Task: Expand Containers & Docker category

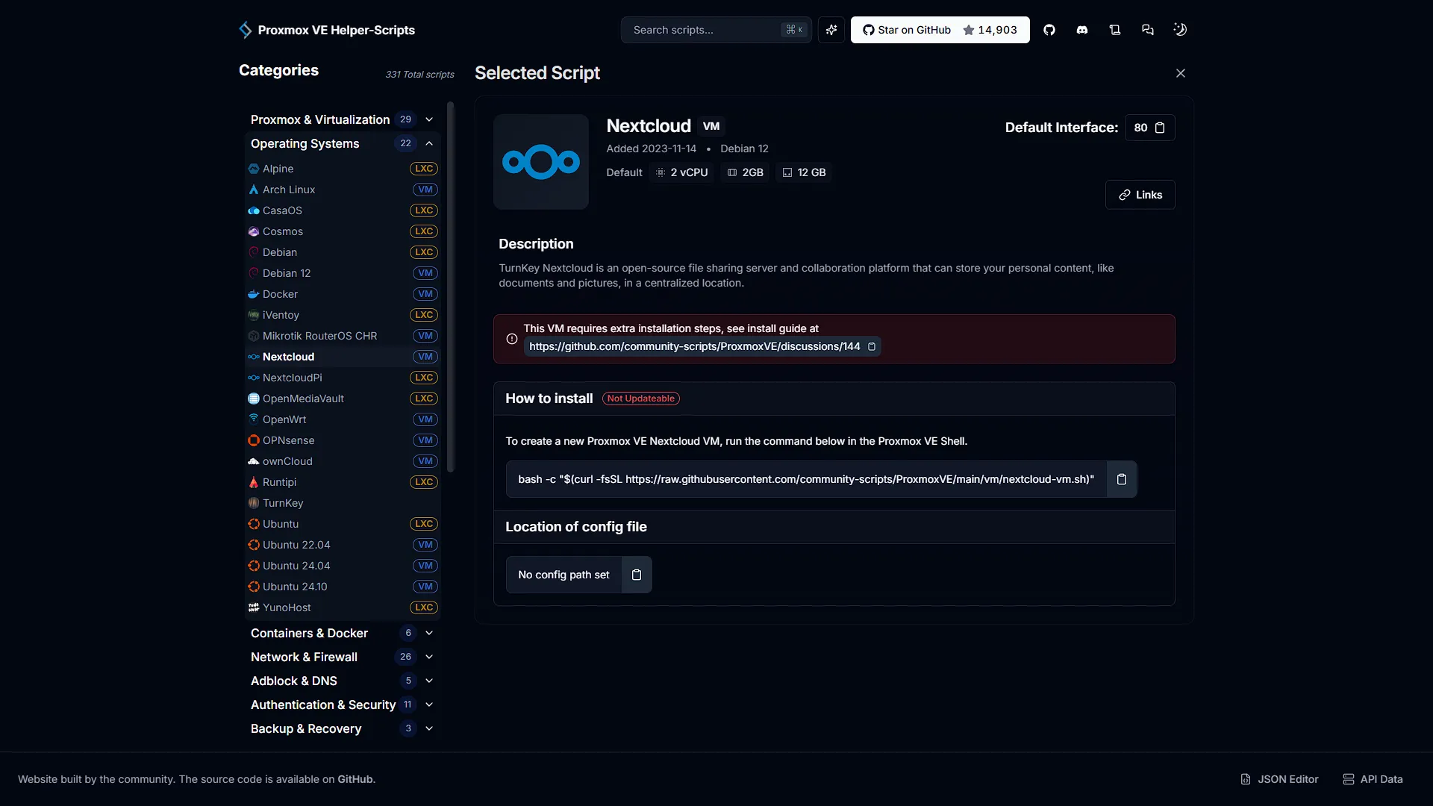Action: 343,633
